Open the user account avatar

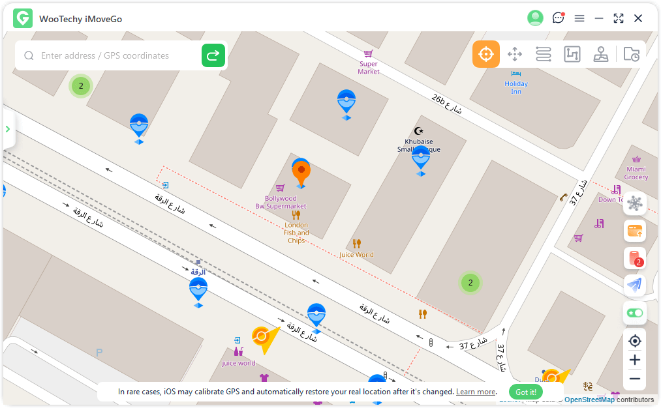[x=535, y=18]
